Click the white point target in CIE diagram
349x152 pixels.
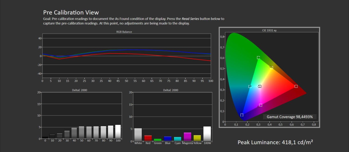(260, 86)
